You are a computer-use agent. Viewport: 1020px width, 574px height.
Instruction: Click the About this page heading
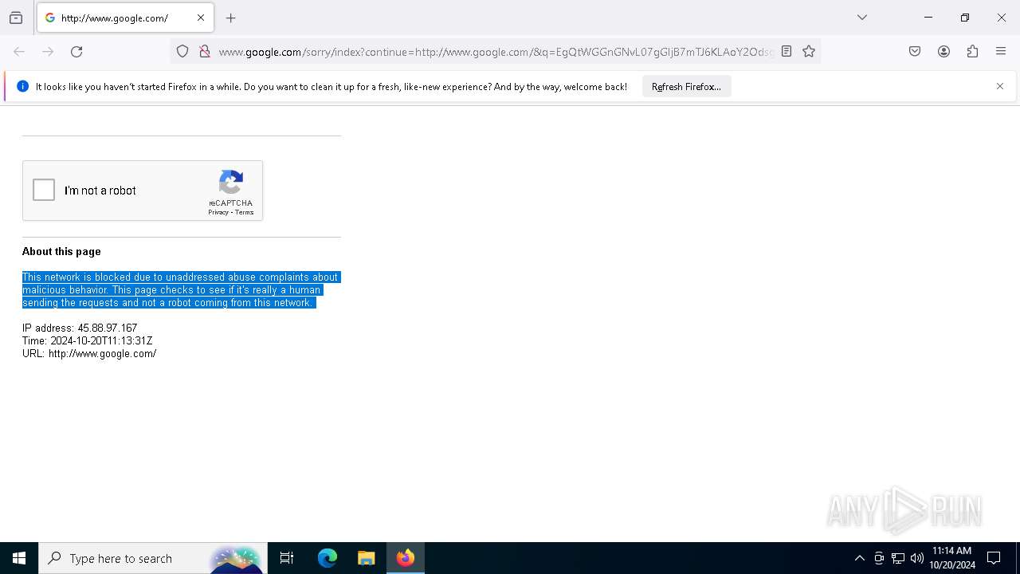click(61, 251)
